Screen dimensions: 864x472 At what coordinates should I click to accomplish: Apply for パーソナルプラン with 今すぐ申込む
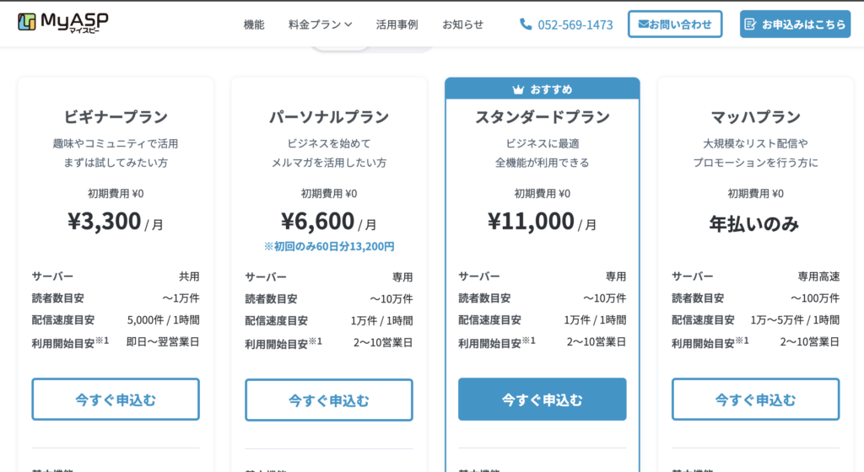click(329, 400)
